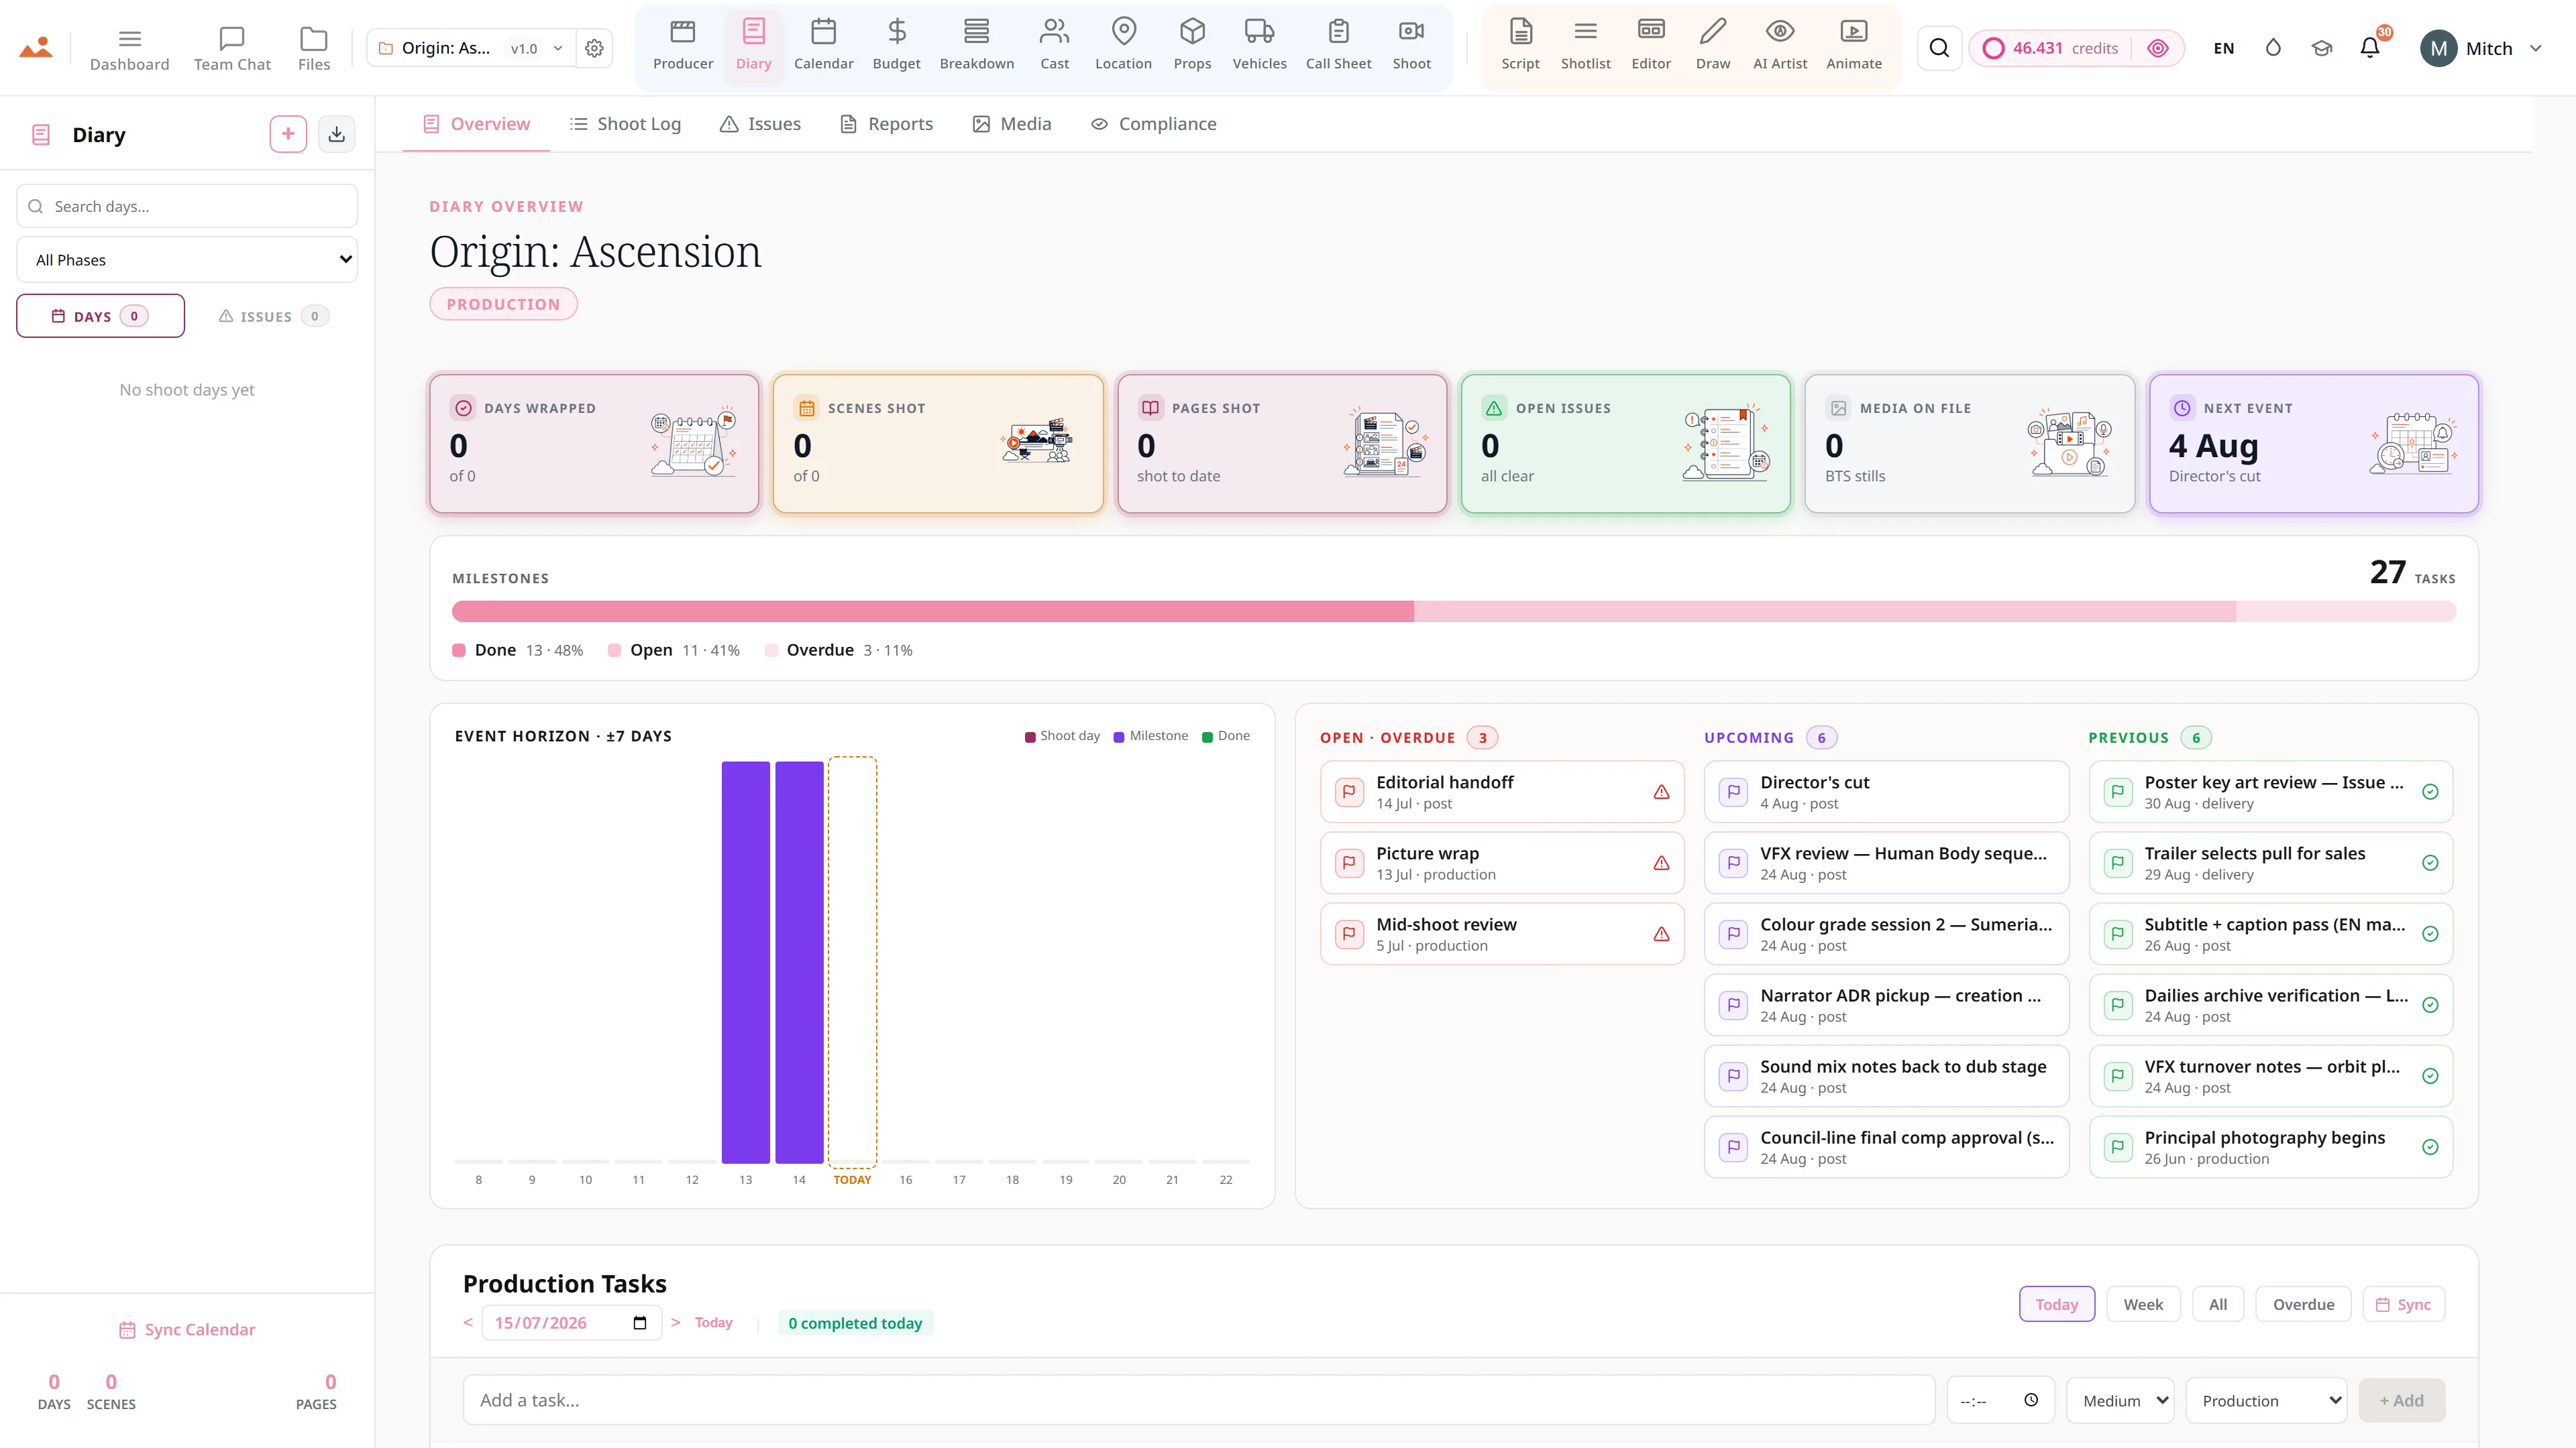This screenshot has height=1448, width=2576.
Task: Toggle the credits visibility eye icon
Action: (x=2157, y=48)
